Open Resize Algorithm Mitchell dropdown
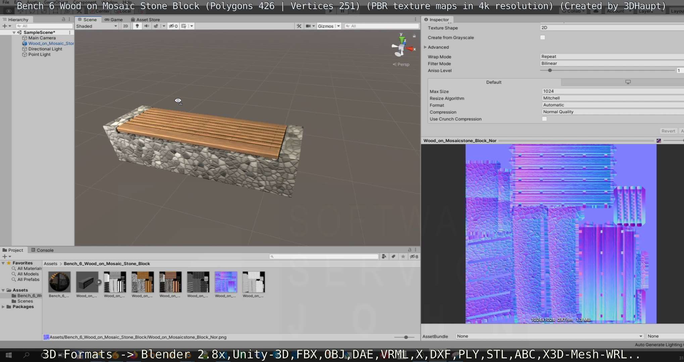 coord(613,98)
